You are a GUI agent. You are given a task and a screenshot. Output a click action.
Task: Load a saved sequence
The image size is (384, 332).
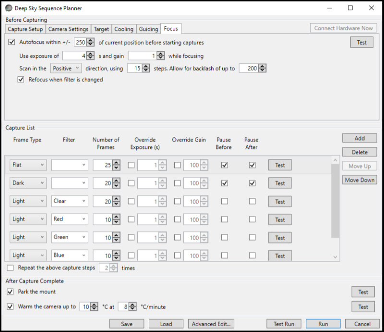coord(166,324)
